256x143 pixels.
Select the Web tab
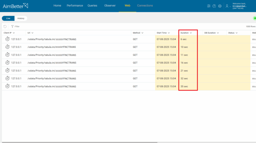127,5
